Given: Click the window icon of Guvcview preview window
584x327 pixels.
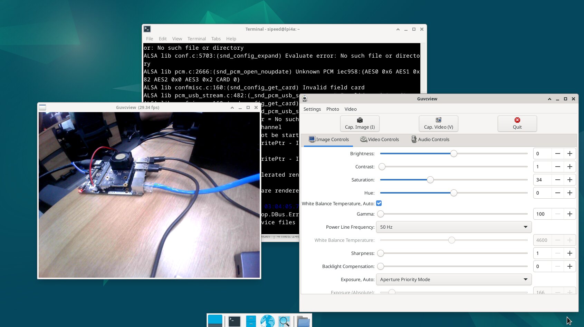Looking at the screenshot, I should (42, 107).
